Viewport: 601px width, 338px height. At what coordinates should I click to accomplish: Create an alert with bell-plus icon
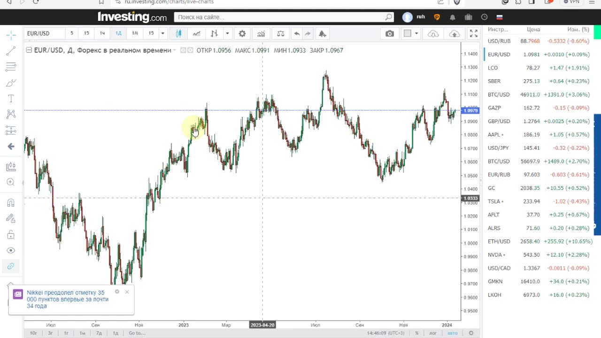tap(323, 33)
